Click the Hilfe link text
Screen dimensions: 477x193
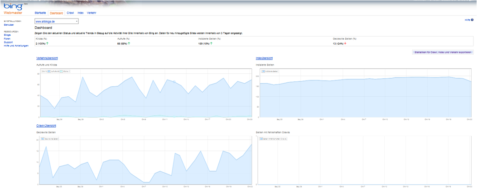(x=467, y=20)
